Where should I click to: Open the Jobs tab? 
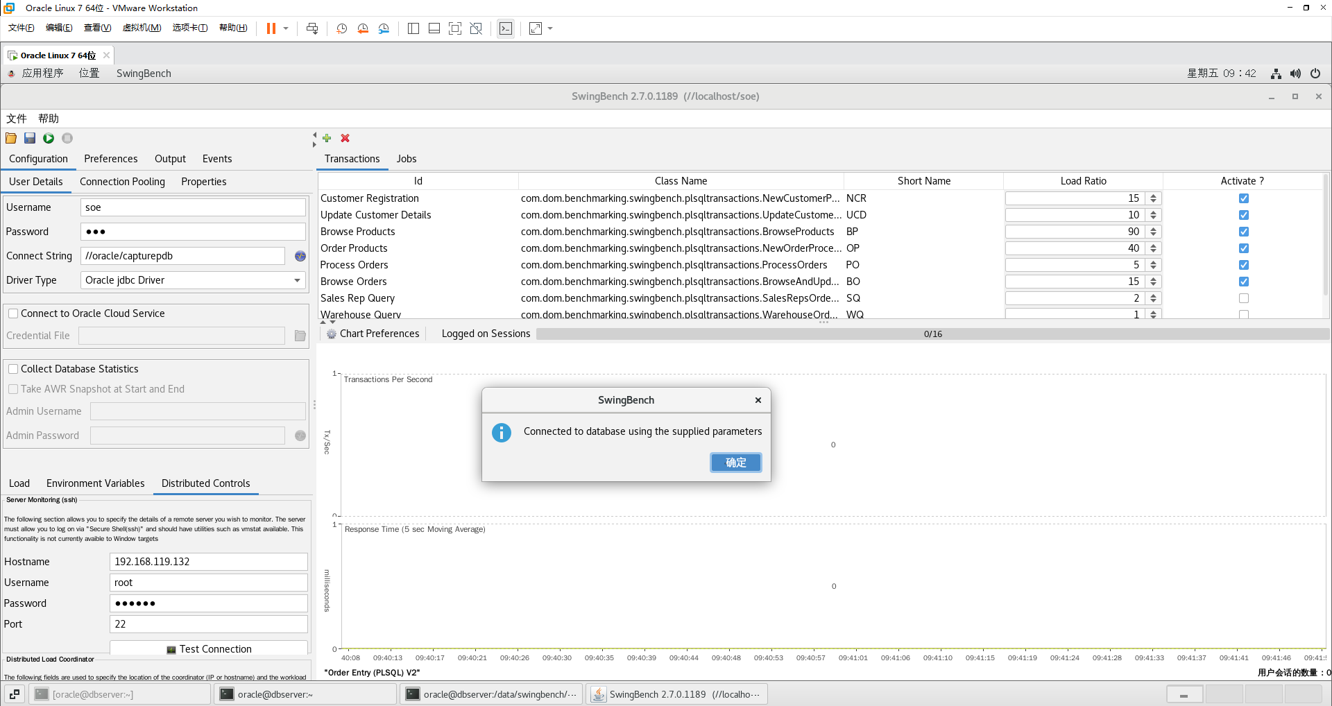pos(407,159)
